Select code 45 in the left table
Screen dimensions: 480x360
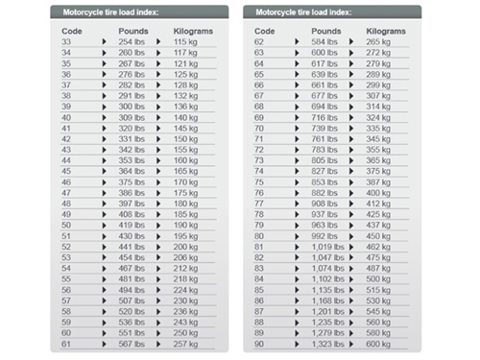(x=66, y=171)
